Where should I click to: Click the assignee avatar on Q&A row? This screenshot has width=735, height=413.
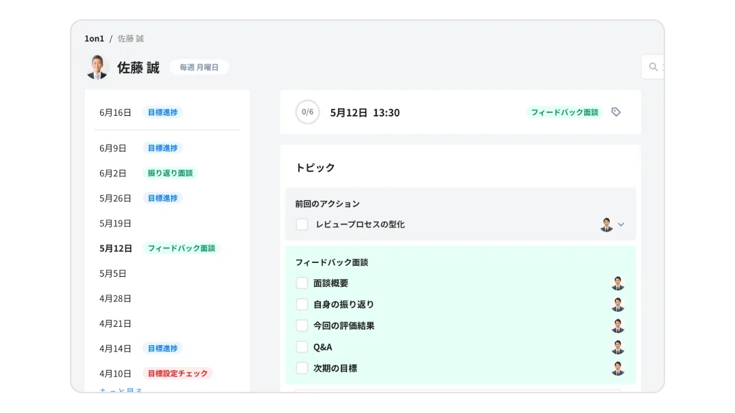(x=618, y=347)
